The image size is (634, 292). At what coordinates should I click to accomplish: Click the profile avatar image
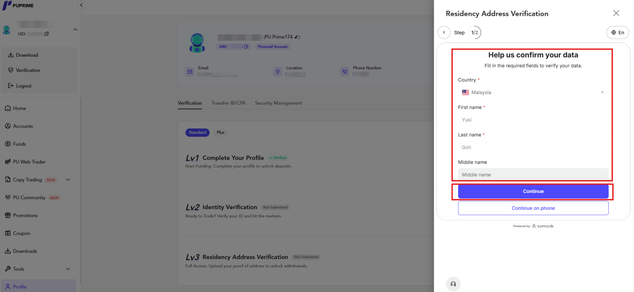click(197, 43)
